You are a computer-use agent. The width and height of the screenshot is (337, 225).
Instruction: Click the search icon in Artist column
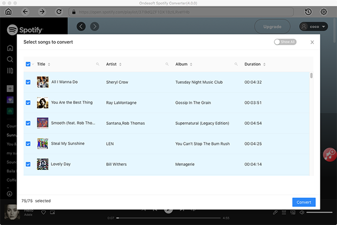(x=167, y=64)
